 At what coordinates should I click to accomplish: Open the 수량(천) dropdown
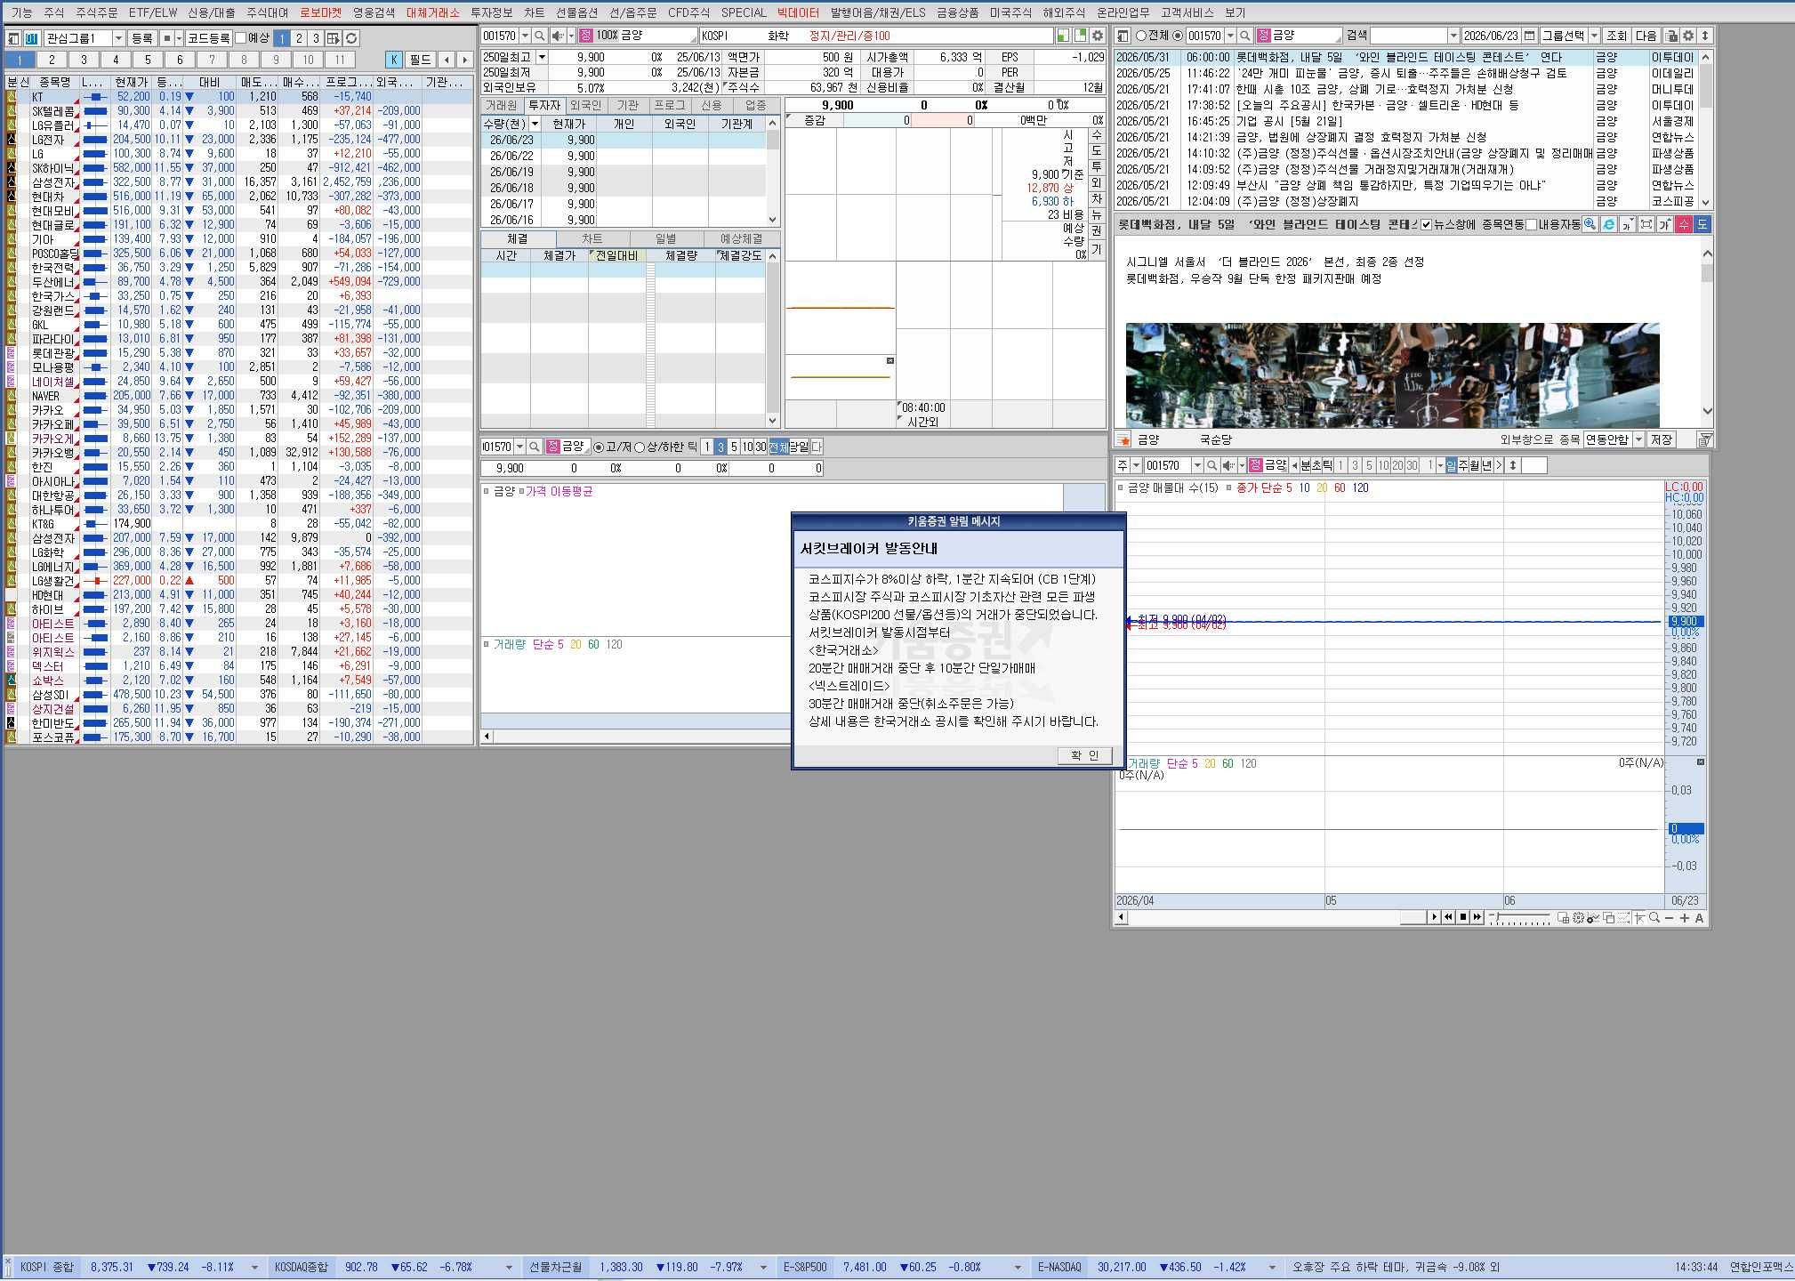(535, 124)
